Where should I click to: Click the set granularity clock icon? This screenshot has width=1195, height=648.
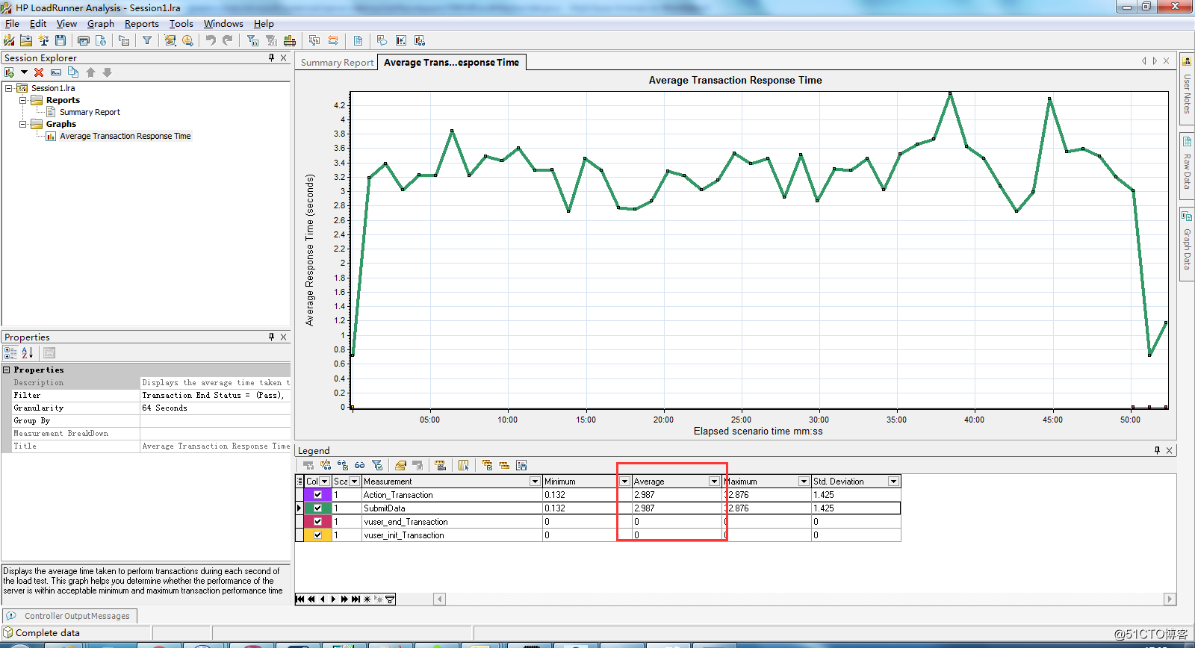pos(187,40)
